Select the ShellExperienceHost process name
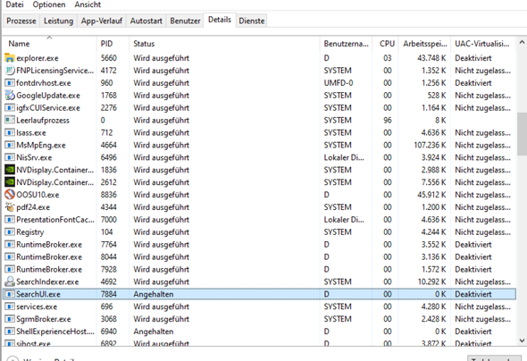The height and width of the screenshot is (361, 527). 55,332
